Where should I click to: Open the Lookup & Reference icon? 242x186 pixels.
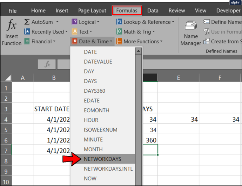click(x=119, y=22)
